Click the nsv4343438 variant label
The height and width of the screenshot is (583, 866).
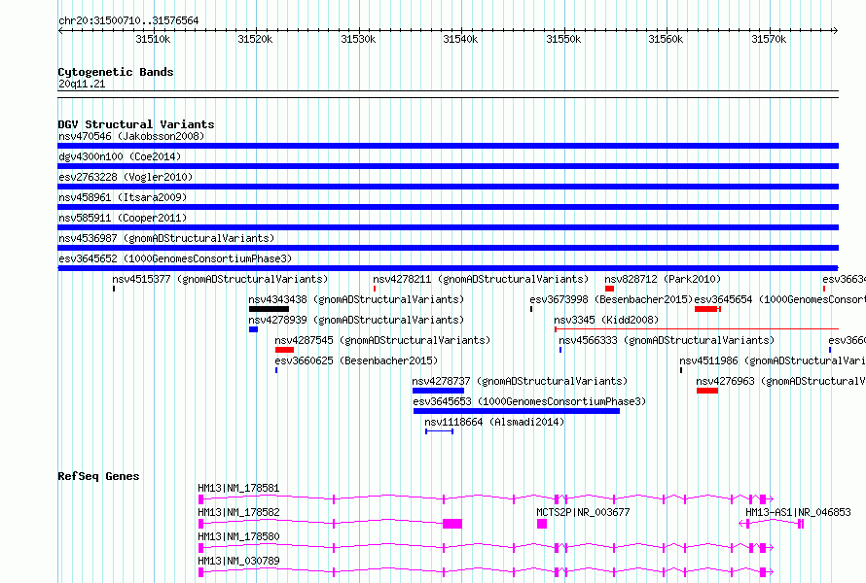coord(356,299)
